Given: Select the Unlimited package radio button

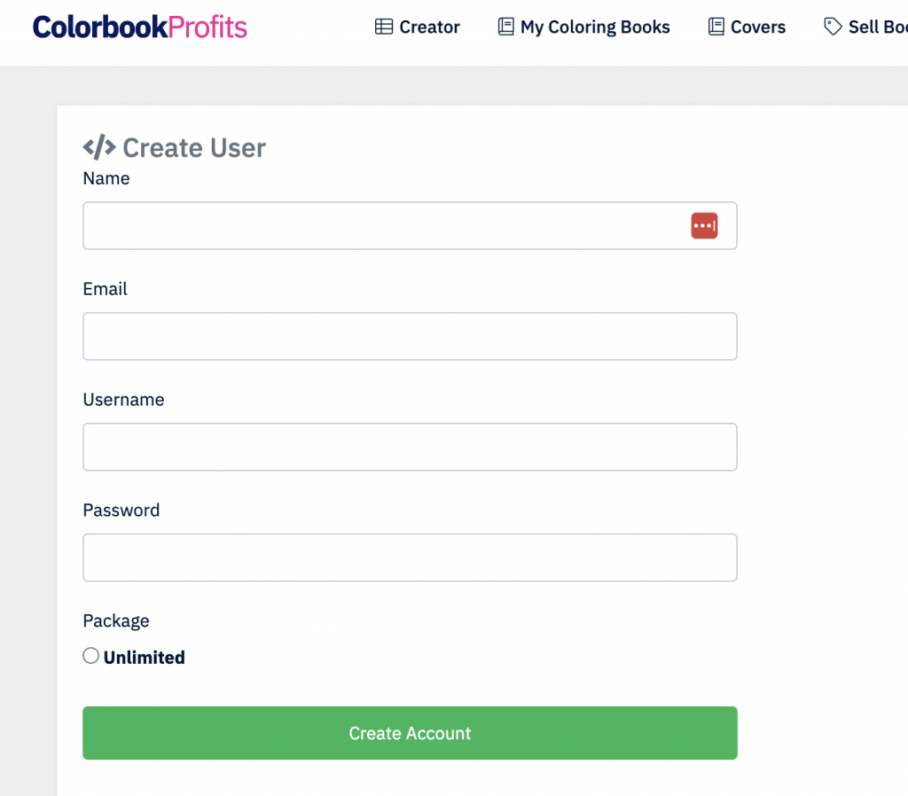Looking at the screenshot, I should click(x=91, y=656).
